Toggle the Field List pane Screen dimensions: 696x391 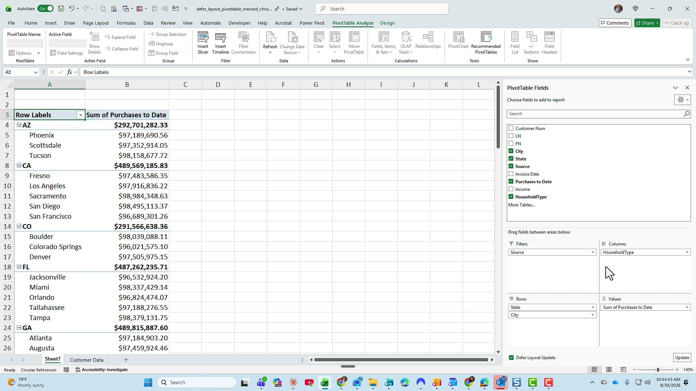click(515, 43)
